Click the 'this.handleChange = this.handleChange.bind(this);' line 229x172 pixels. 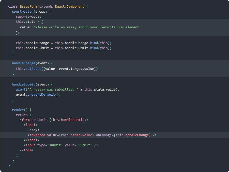pyautogui.click(x=64, y=43)
